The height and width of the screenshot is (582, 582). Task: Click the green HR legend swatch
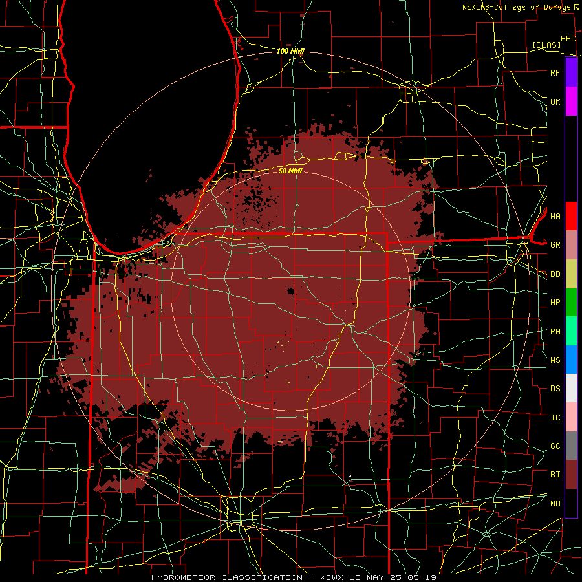click(571, 302)
